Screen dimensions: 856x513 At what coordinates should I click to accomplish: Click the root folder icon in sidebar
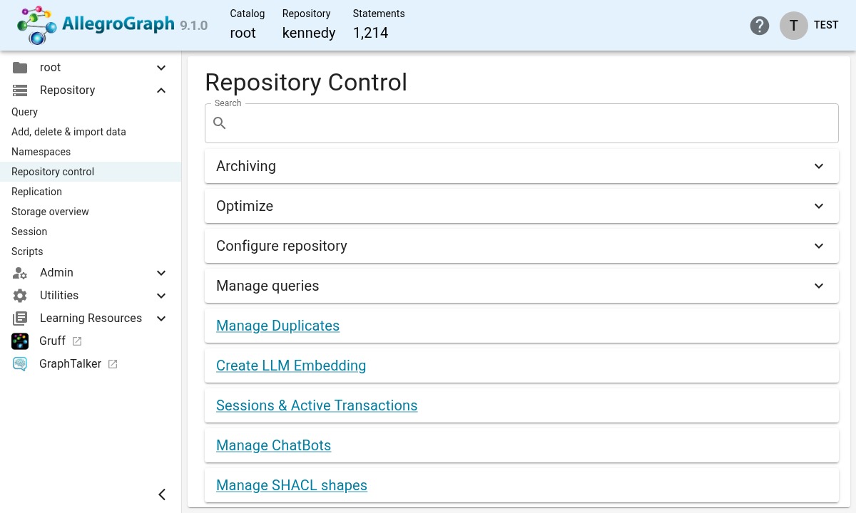pyautogui.click(x=20, y=68)
